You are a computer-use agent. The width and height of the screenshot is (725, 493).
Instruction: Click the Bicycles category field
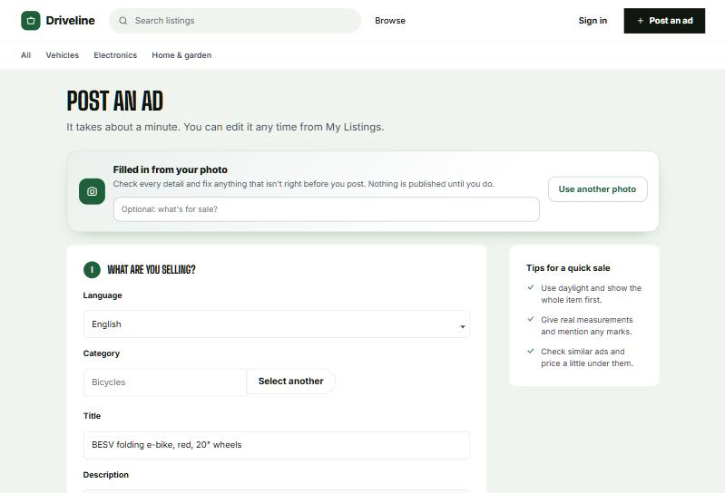[x=164, y=382]
